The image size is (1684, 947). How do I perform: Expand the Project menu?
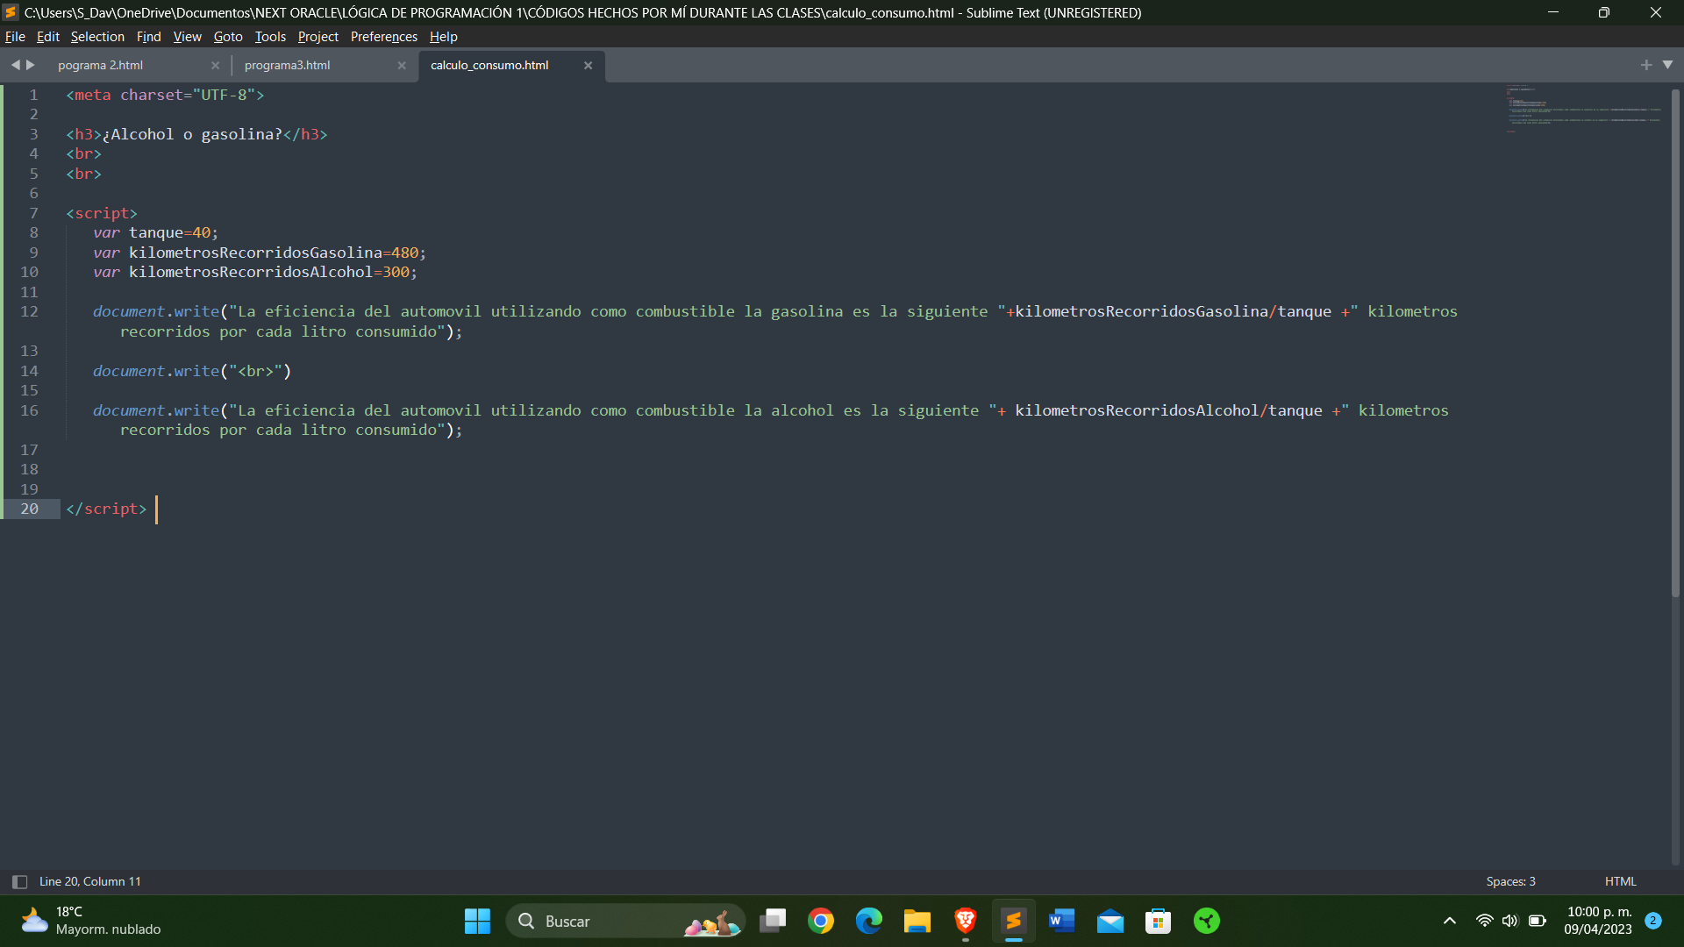pos(317,36)
